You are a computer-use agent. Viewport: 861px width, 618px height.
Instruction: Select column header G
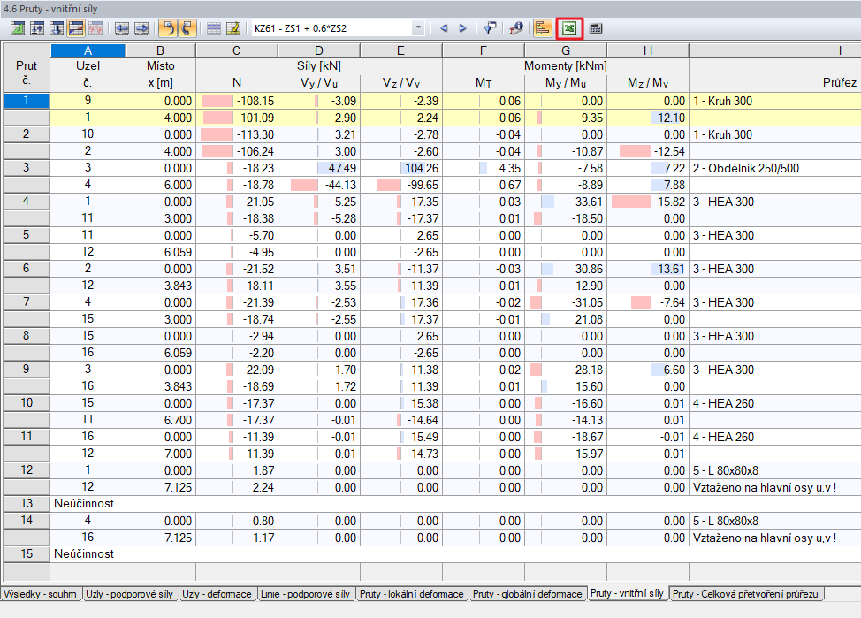pyautogui.click(x=566, y=50)
